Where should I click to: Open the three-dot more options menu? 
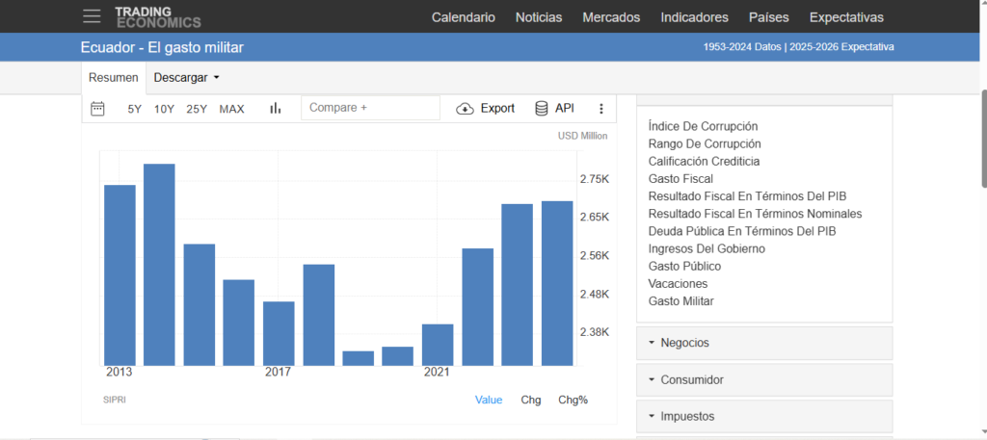601,109
